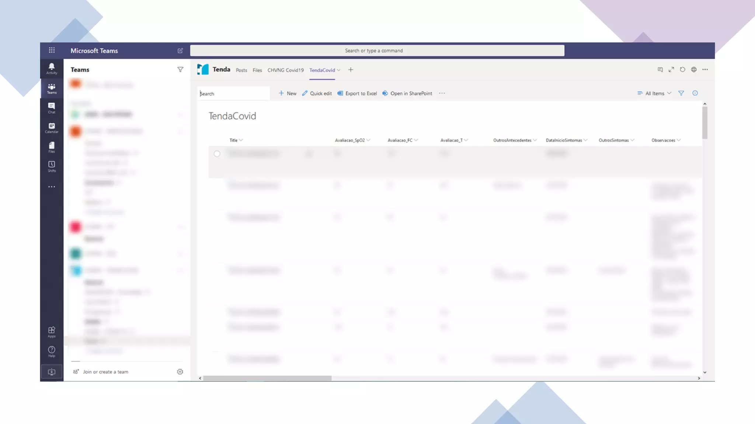Switch to the Posts tab
The width and height of the screenshot is (755, 424).
click(241, 70)
